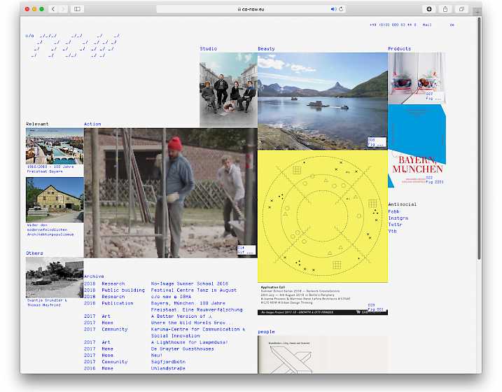This screenshot has height=392, width=502.
Task: Click the co-now.eu address bar
Action: click(251, 9)
